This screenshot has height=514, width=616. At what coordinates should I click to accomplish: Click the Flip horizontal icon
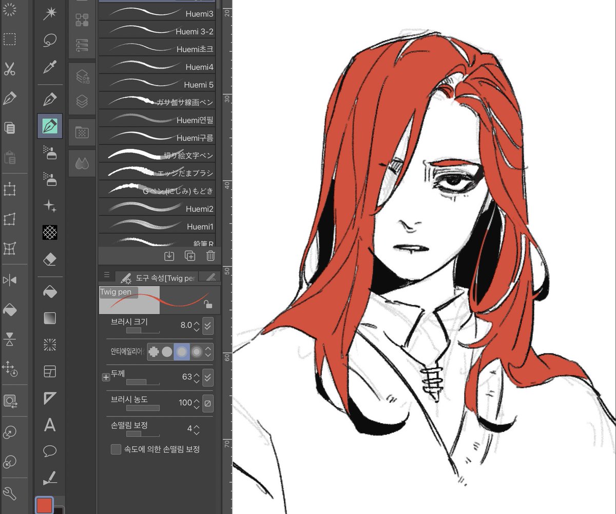pyautogui.click(x=9, y=280)
